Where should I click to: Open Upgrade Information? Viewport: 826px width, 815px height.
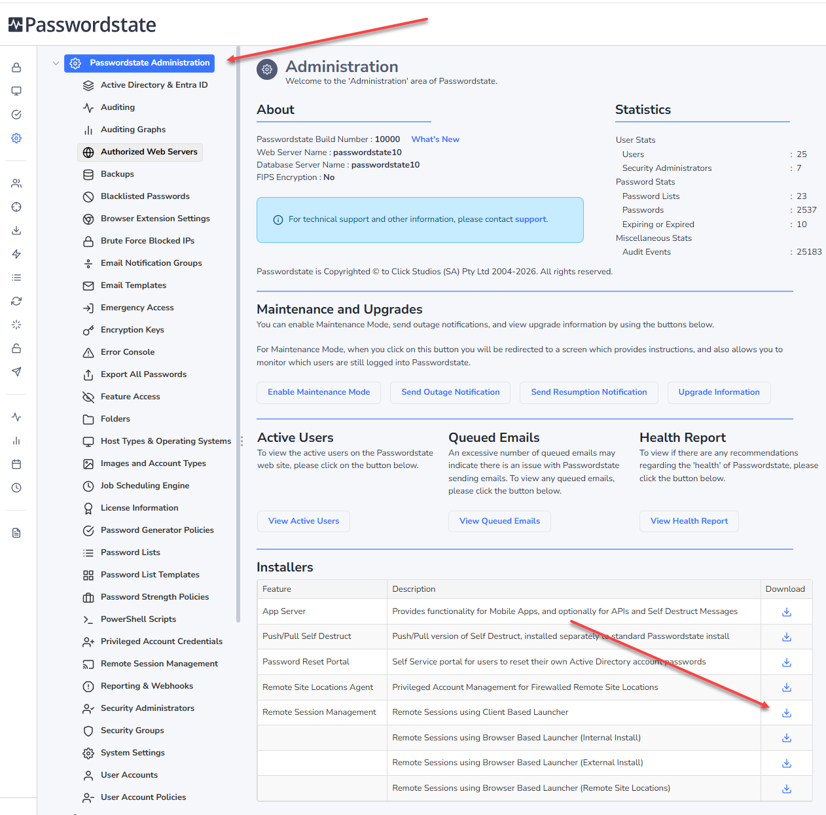click(x=719, y=392)
